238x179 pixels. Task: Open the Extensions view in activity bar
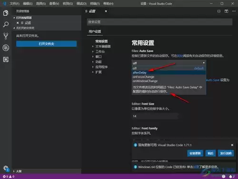[6, 59]
